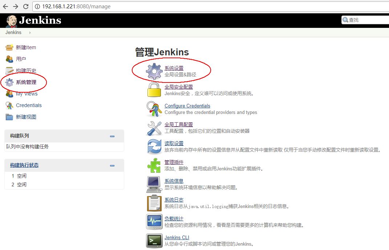Click the Credentials keys icon in sidebar
The width and height of the screenshot is (389, 250).
point(9,106)
